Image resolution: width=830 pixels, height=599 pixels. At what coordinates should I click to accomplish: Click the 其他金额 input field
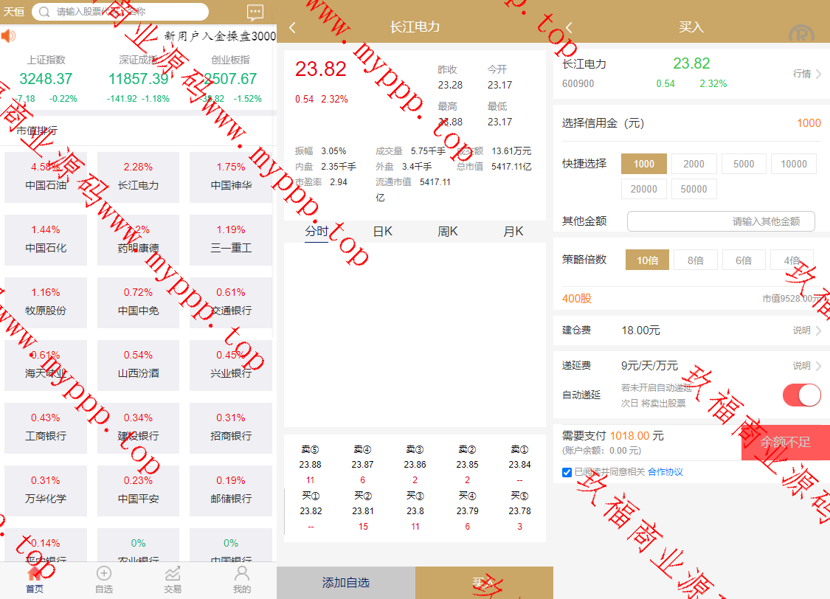click(x=721, y=221)
